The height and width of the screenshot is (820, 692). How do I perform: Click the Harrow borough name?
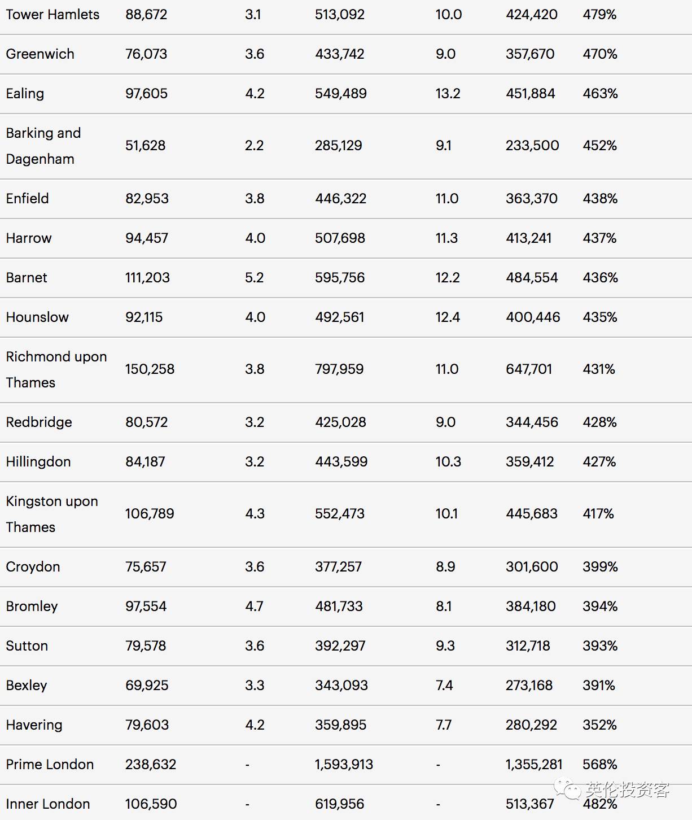click(29, 238)
